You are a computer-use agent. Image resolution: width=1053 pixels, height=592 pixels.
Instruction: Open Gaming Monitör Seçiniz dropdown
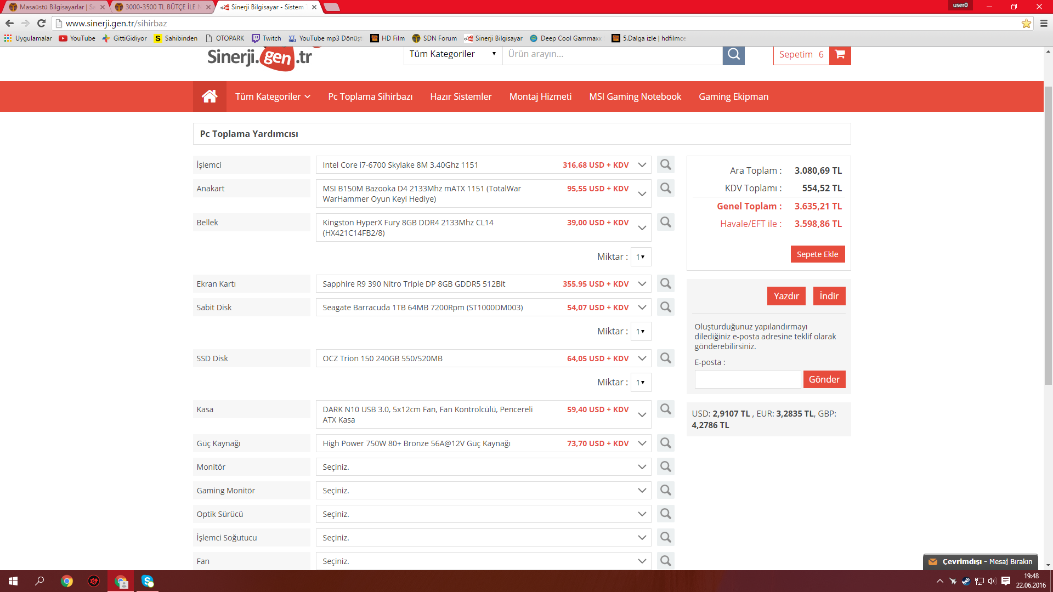point(483,491)
